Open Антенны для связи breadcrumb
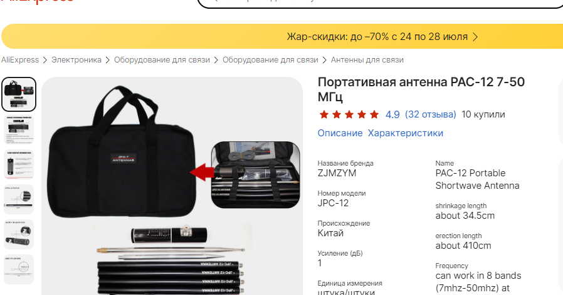 pos(367,60)
